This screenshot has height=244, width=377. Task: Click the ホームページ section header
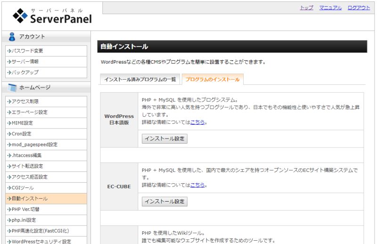click(x=46, y=88)
